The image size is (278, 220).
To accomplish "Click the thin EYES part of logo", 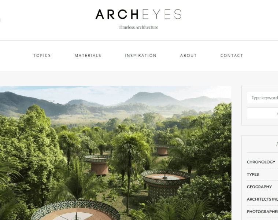I will pyautogui.click(x=162, y=14).
